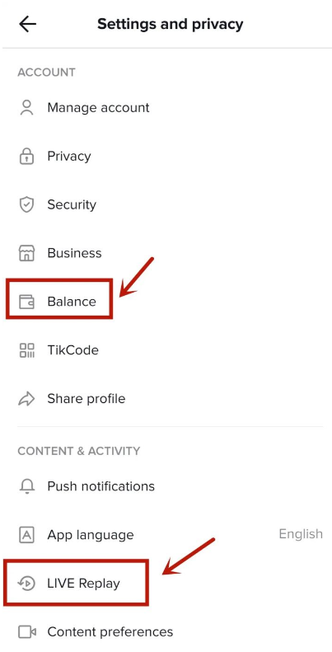Image resolution: width=332 pixels, height=652 pixels.
Task: Click the Push notifications bell icon
Action: 27,486
